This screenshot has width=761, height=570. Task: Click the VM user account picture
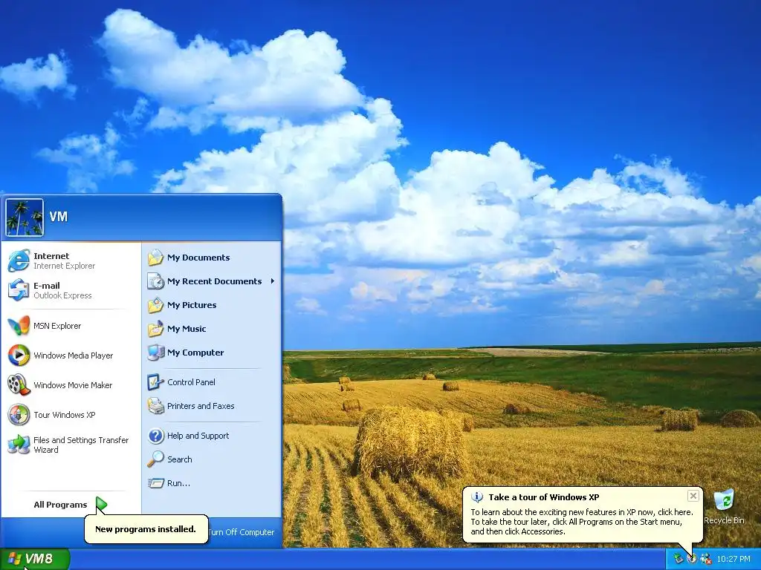click(x=25, y=217)
